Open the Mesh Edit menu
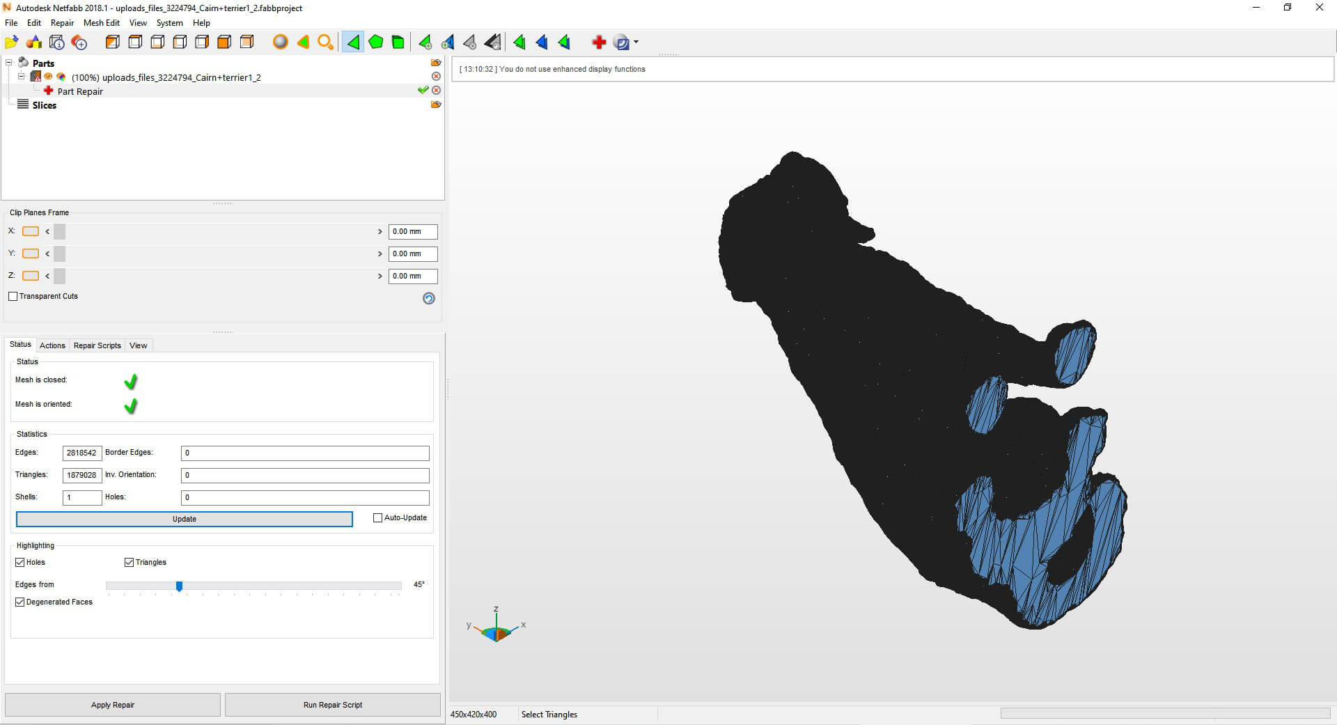This screenshot has height=725, width=1337. click(102, 23)
